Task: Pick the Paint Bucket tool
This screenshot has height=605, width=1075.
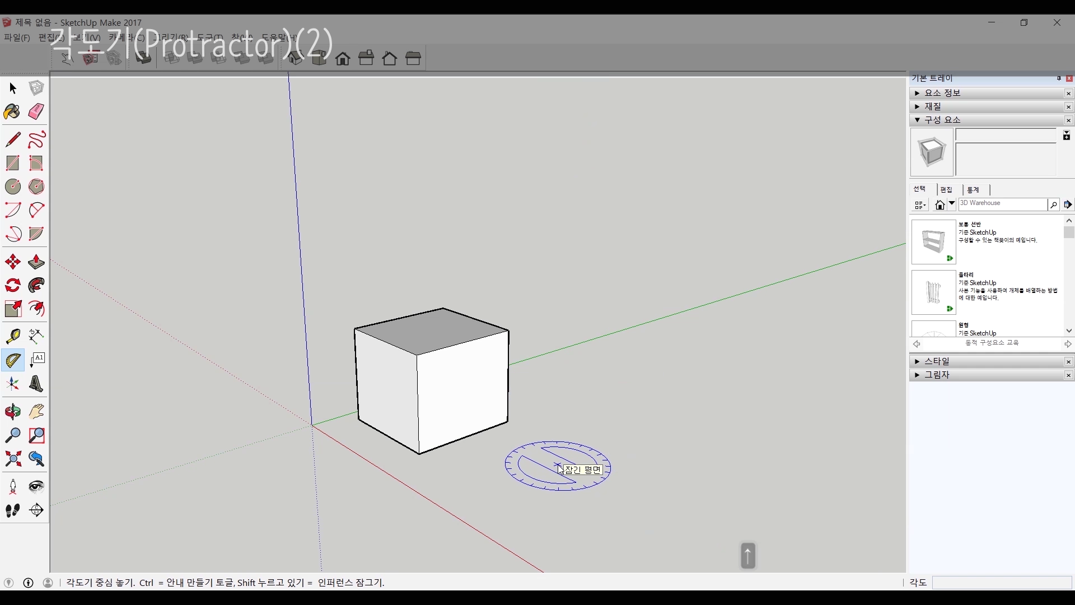Action: click(12, 112)
